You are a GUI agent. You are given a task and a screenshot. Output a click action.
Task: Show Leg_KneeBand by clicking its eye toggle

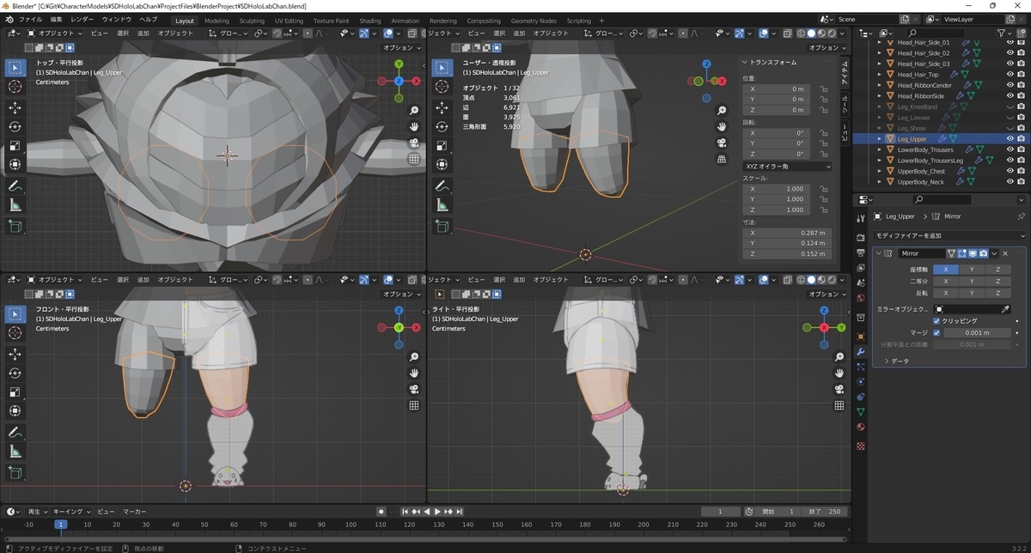(x=1010, y=106)
